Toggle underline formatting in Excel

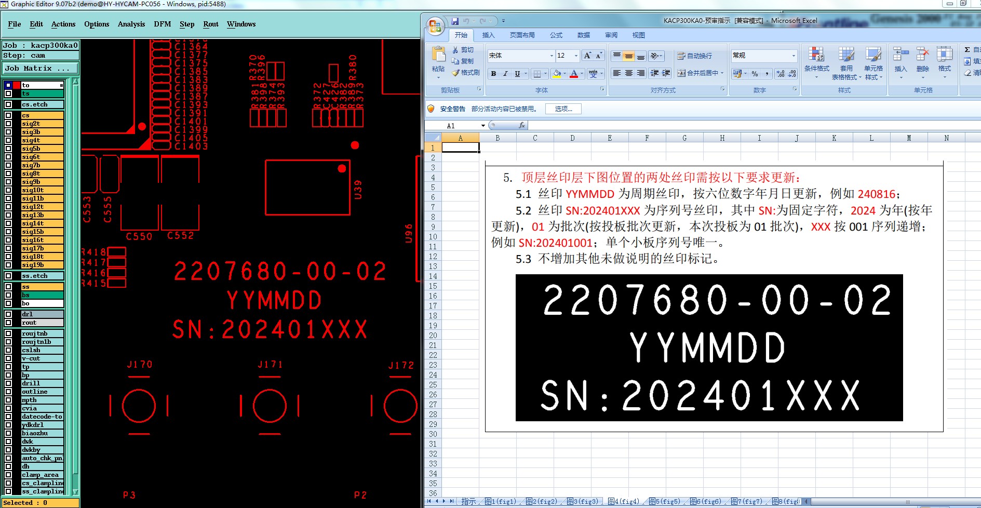click(517, 74)
